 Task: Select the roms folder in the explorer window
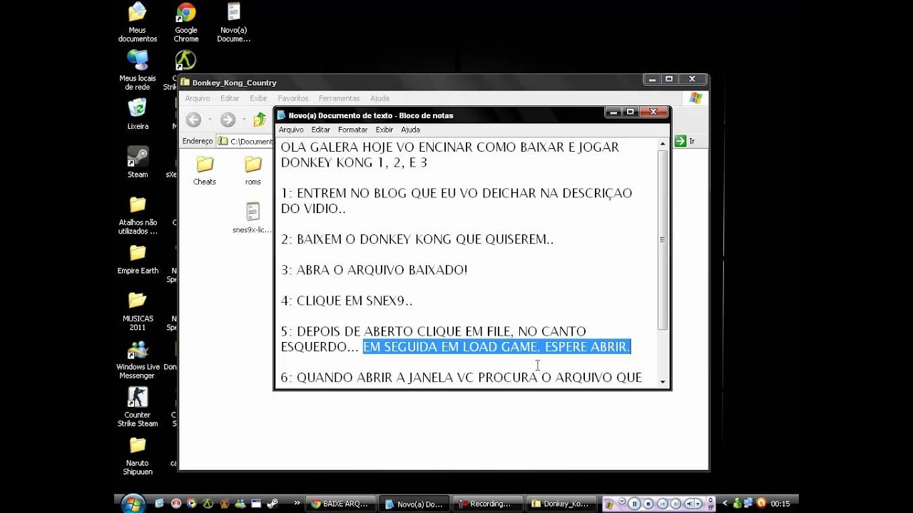click(253, 171)
